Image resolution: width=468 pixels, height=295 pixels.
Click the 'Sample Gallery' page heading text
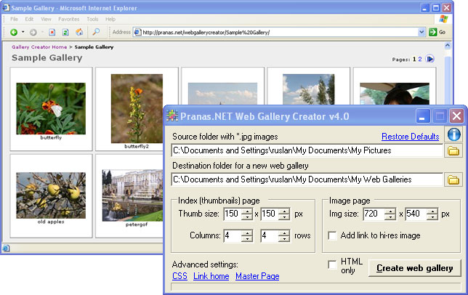click(x=47, y=58)
